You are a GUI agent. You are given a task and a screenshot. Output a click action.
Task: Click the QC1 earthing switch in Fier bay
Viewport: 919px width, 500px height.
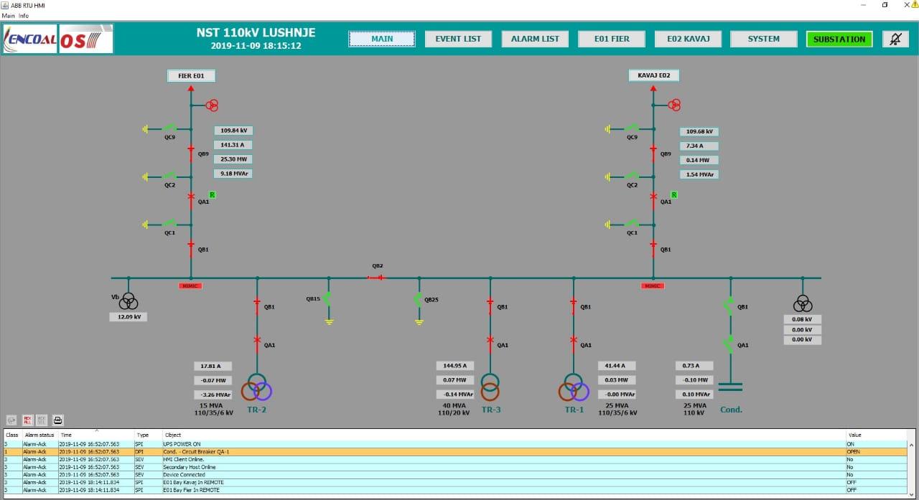(x=169, y=224)
